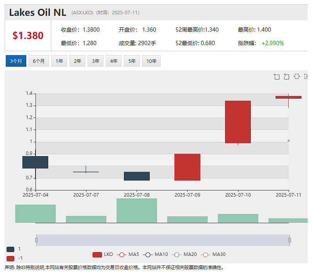313x276 pixels.
Task: Click the zoom reset (back arrow) icon
Action: point(286,76)
